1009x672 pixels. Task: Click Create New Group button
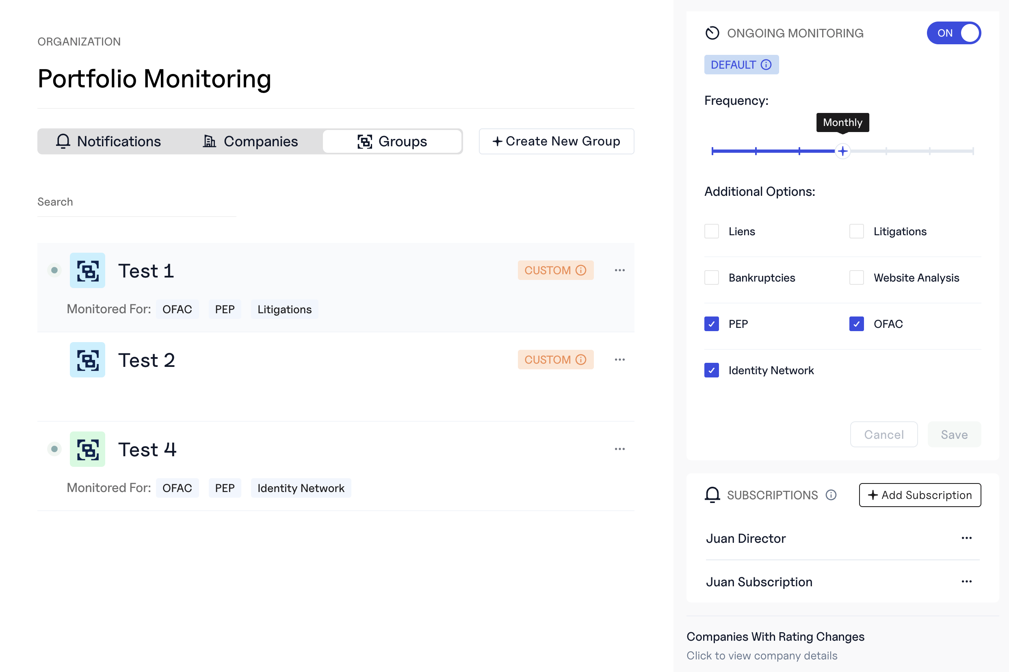click(x=556, y=141)
